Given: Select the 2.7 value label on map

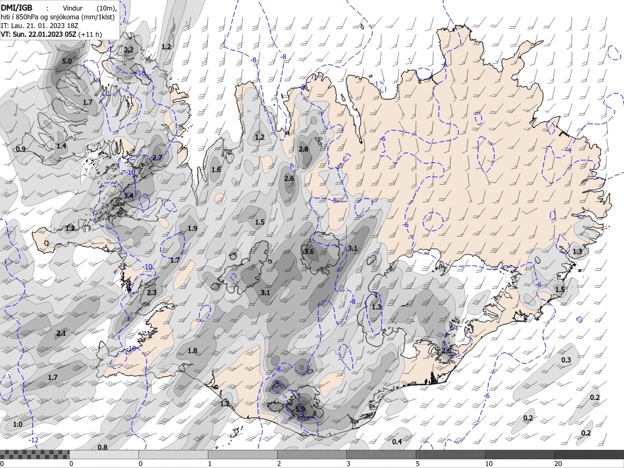Looking at the screenshot, I should click(x=157, y=158).
